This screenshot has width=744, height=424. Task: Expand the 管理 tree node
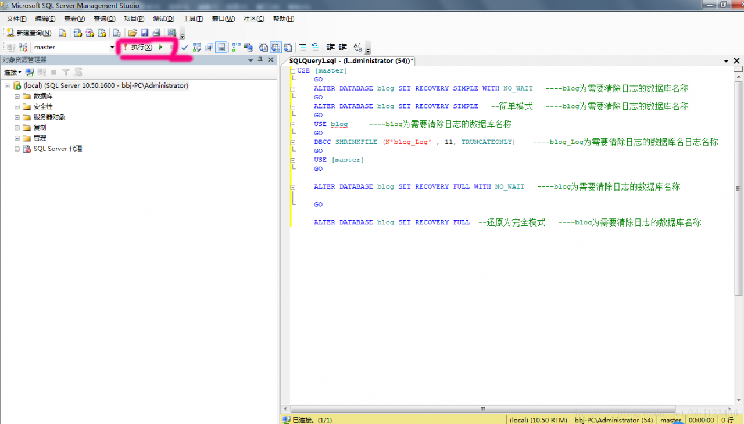(17, 138)
